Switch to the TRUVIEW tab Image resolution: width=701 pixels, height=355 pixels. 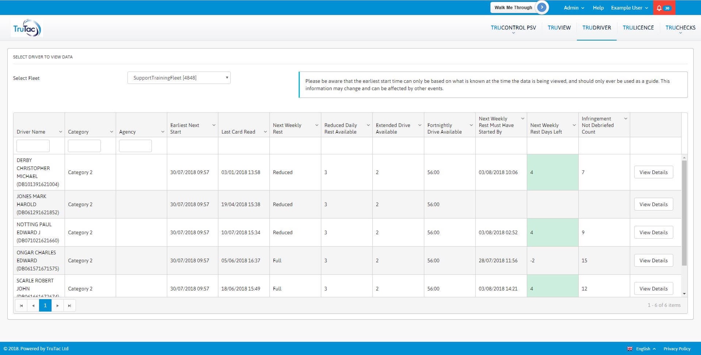tap(559, 28)
